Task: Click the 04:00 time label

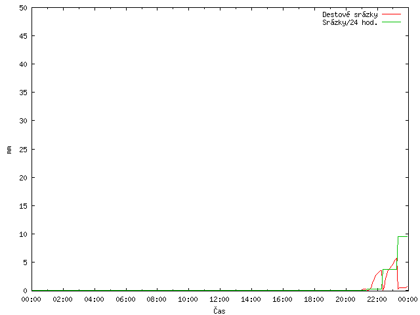Action: 94,299
